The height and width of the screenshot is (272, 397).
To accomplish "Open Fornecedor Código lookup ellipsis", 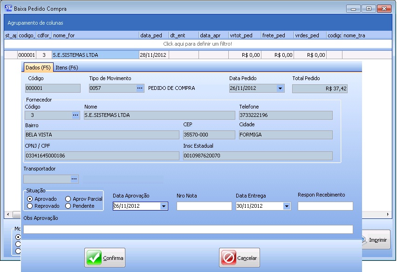I will coord(75,115).
